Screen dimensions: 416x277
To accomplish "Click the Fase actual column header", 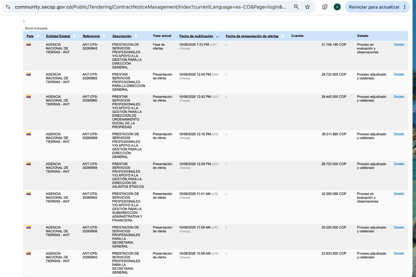I will [x=162, y=36].
